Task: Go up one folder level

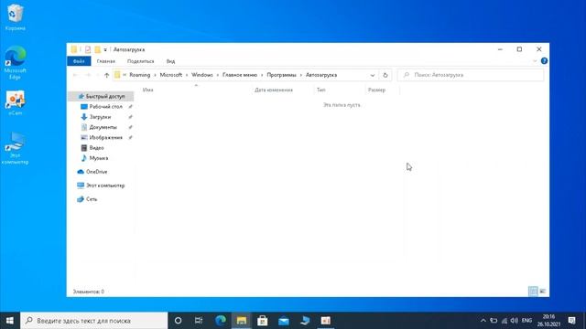Action: (106, 75)
